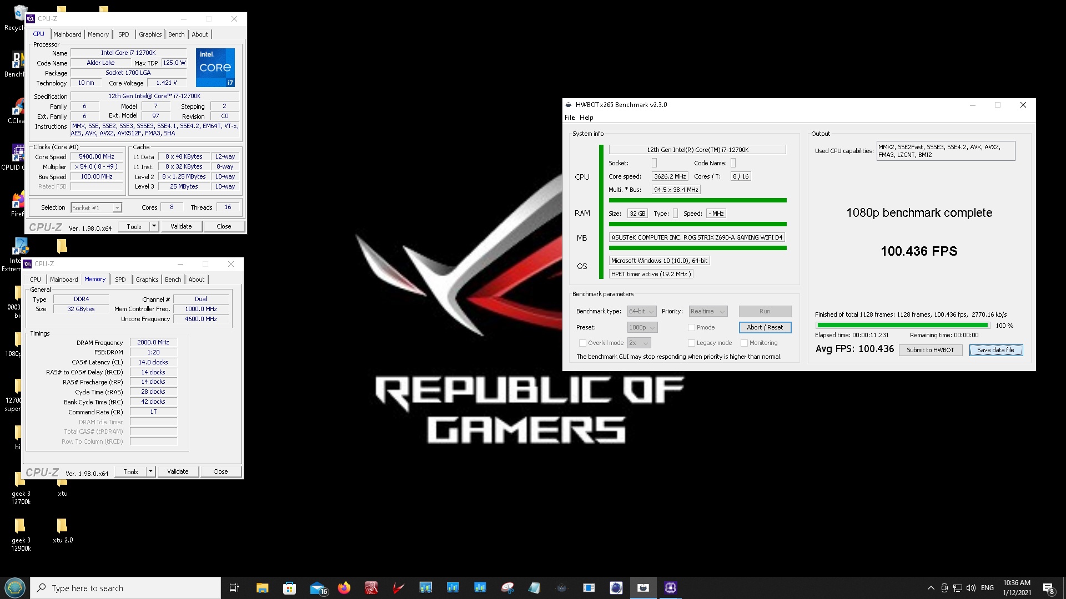Open the action center notifications icon
1066x599 pixels.
pyautogui.click(x=1048, y=588)
